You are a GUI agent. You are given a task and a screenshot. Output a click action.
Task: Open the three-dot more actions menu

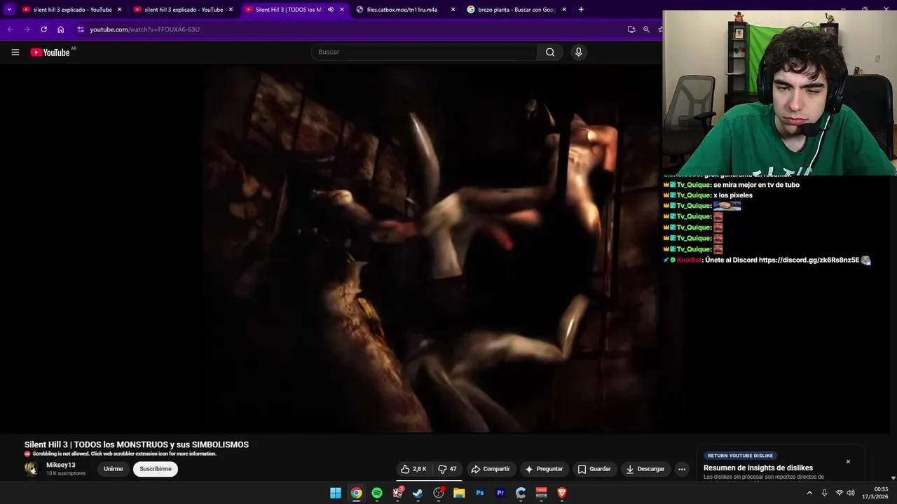point(682,469)
